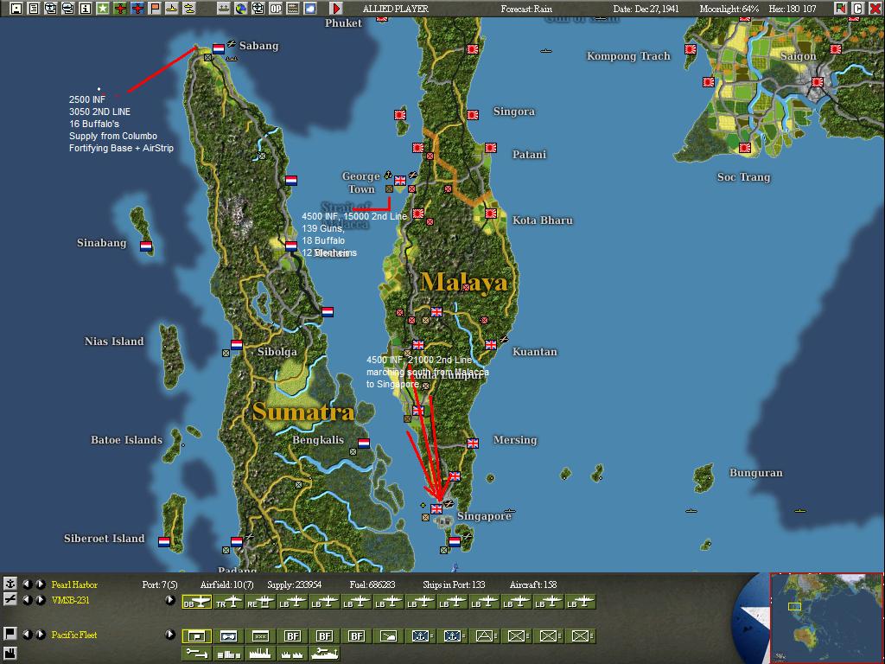
Task: Expand air group row with round arrow
Action: click(x=170, y=600)
